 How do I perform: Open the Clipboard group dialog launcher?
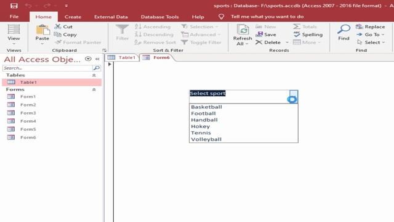click(x=104, y=51)
